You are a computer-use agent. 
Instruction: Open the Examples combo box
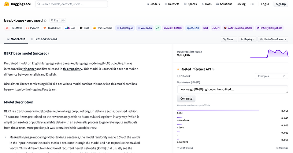click(x=271, y=76)
